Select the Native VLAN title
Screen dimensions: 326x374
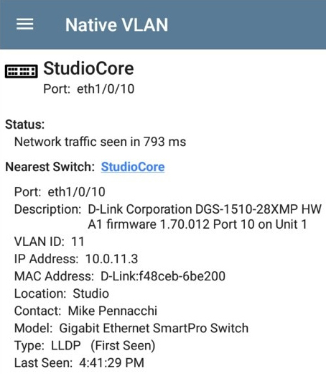click(x=117, y=24)
